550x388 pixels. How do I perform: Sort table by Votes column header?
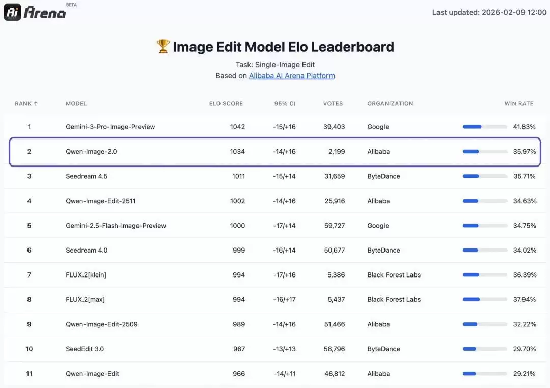(x=333, y=104)
